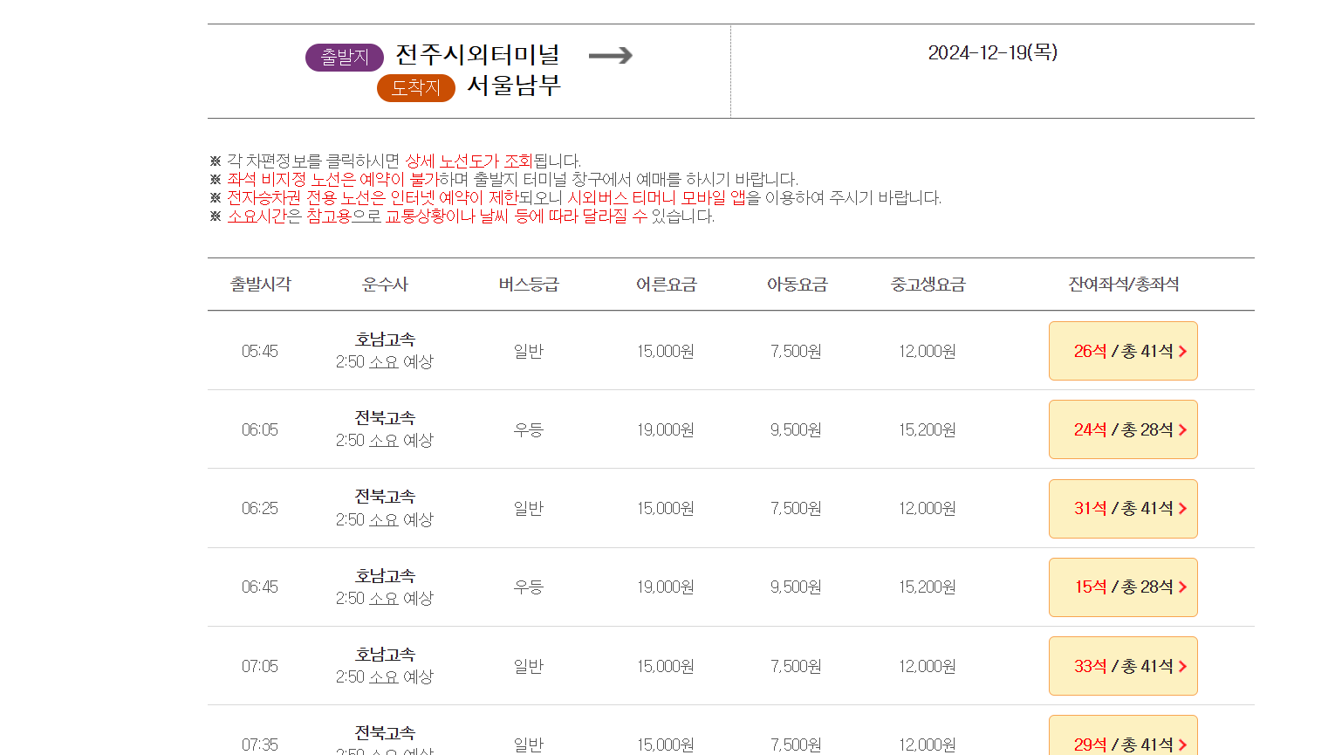Image resolution: width=1335 pixels, height=755 pixels.
Task: Select the 24석 / 총 28석 seat button
Action: click(x=1123, y=429)
